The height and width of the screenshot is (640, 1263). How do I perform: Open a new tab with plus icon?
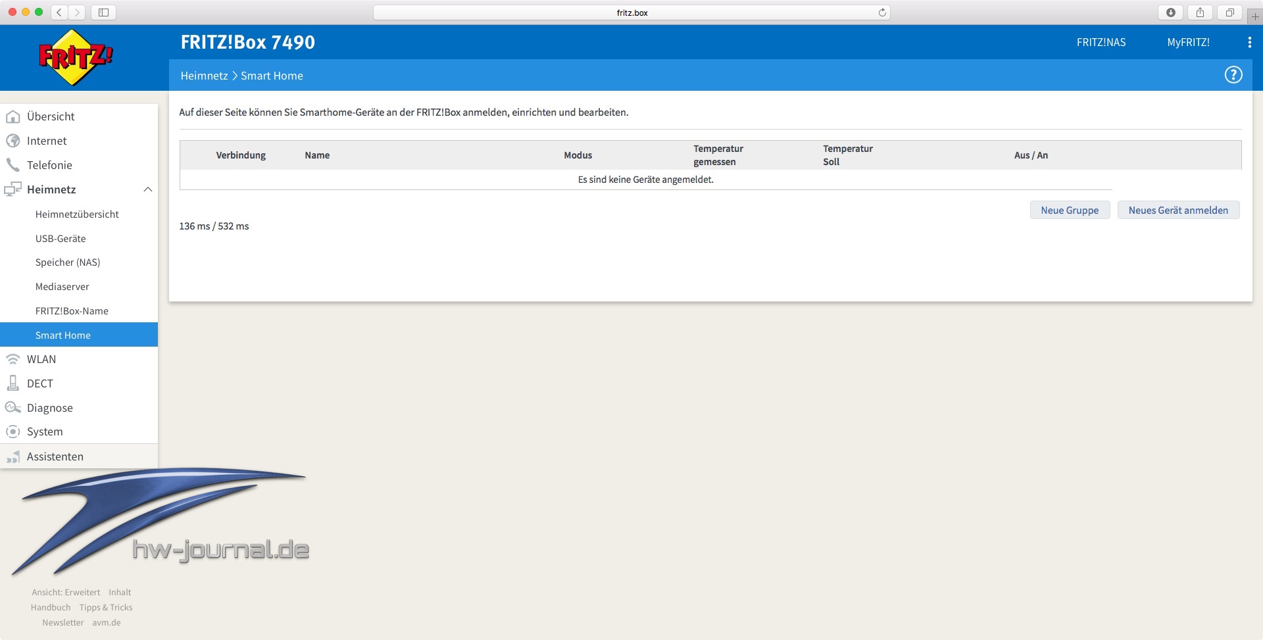(1255, 16)
